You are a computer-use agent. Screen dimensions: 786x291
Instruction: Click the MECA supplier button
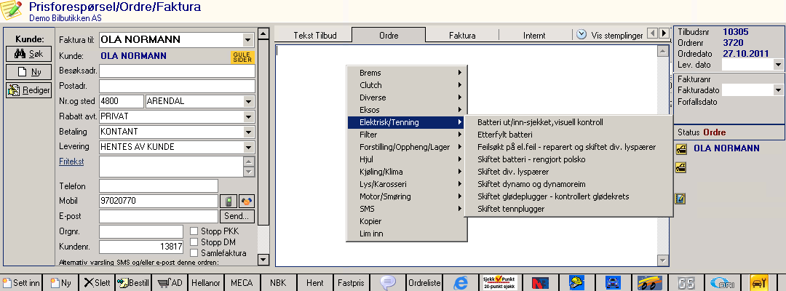[x=242, y=283]
